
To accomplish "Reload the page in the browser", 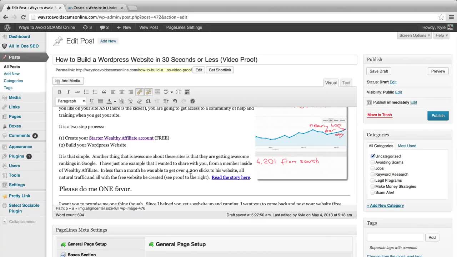I will tap(23, 17).
